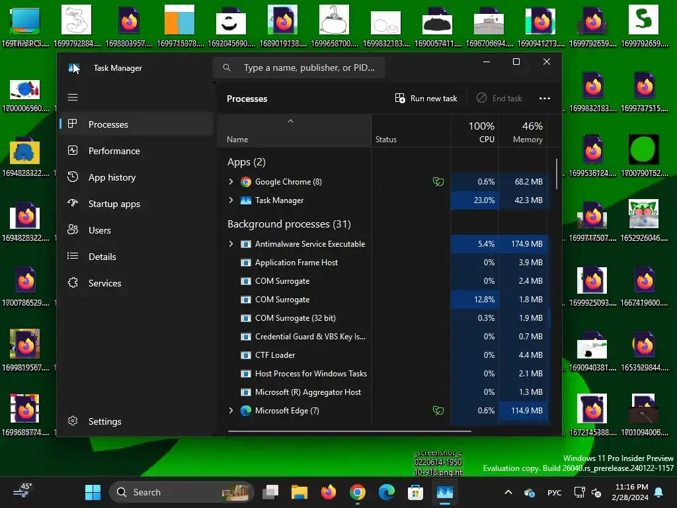
Task: Open the App history tab
Action: pyautogui.click(x=136, y=177)
